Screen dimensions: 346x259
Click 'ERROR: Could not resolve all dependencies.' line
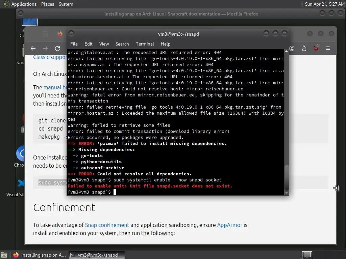(129, 174)
